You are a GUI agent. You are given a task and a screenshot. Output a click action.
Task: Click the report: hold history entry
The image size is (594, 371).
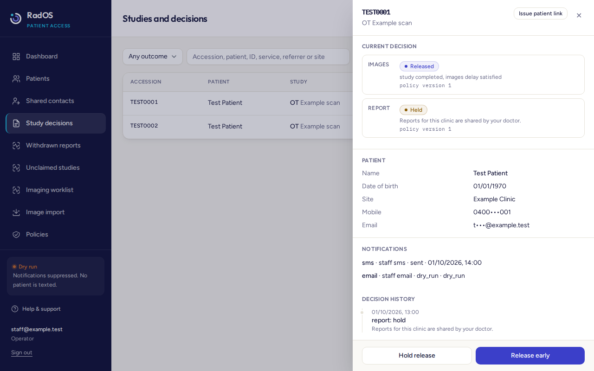388,320
